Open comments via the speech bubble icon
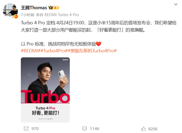Viewport: 182px width, 133px height. [85, 129]
